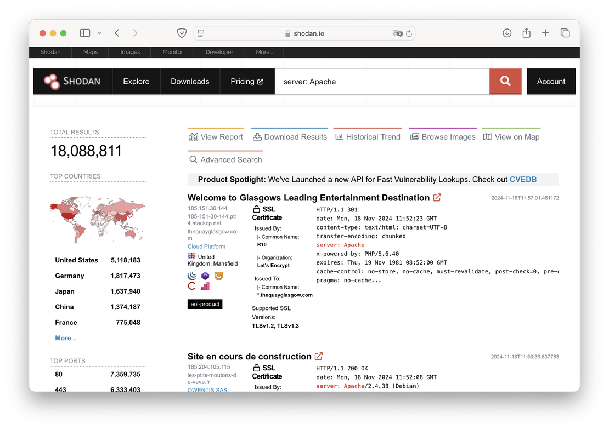Submit the query with the red search button
Image resolution: width=609 pixels, height=430 pixels.
click(504, 81)
